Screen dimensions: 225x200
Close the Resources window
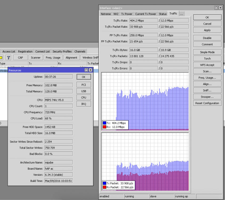[90, 70]
